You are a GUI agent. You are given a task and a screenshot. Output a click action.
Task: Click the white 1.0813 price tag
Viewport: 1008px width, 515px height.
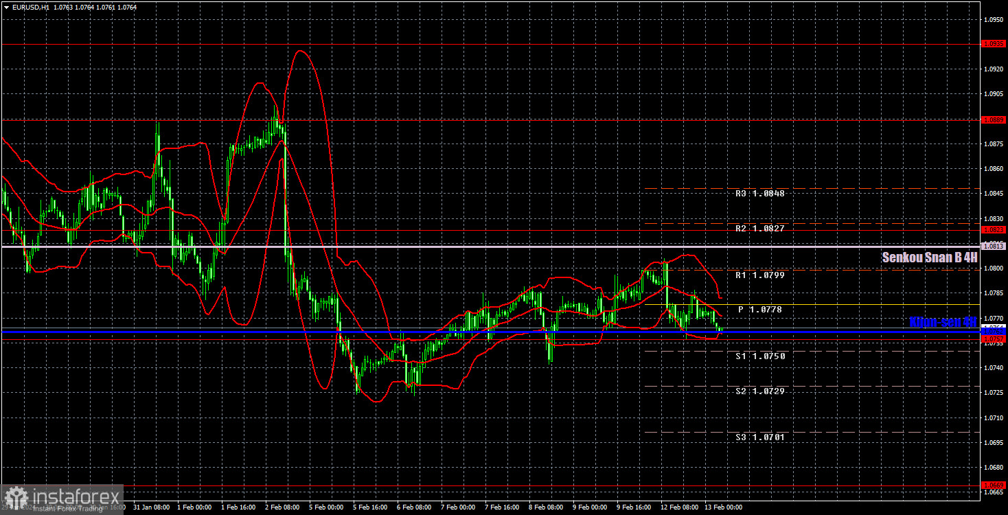pyautogui.click(x=994, y=246)
